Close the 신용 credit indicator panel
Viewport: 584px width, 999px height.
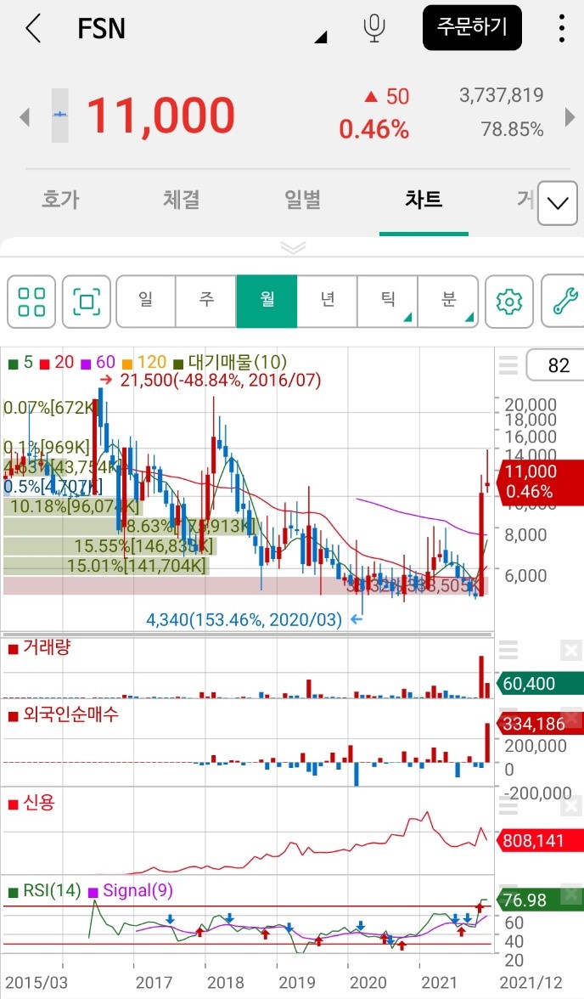570,807
